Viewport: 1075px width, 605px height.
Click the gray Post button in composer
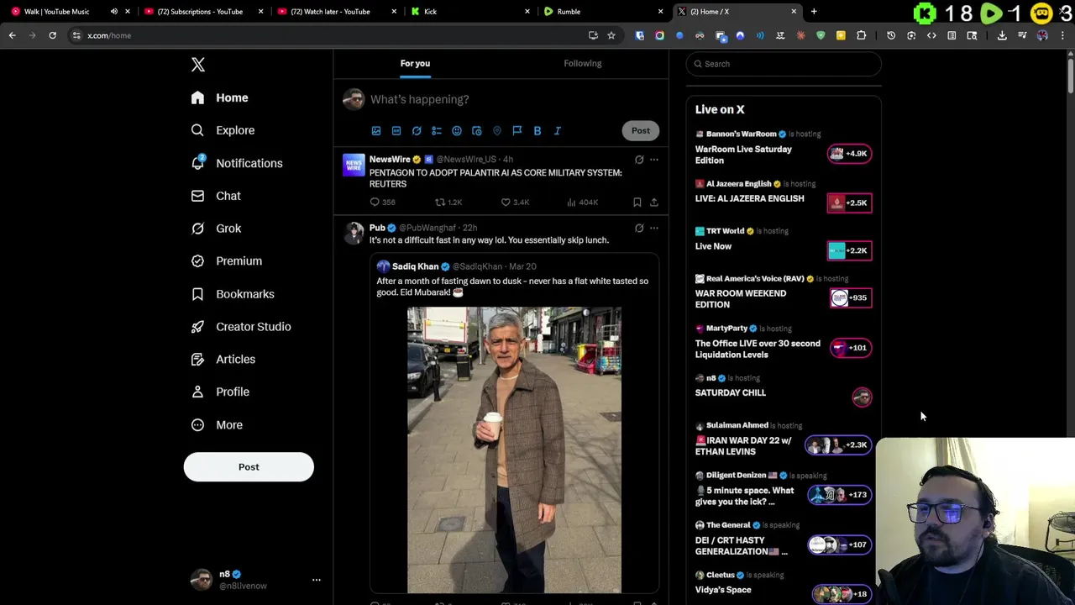[641, 130]
